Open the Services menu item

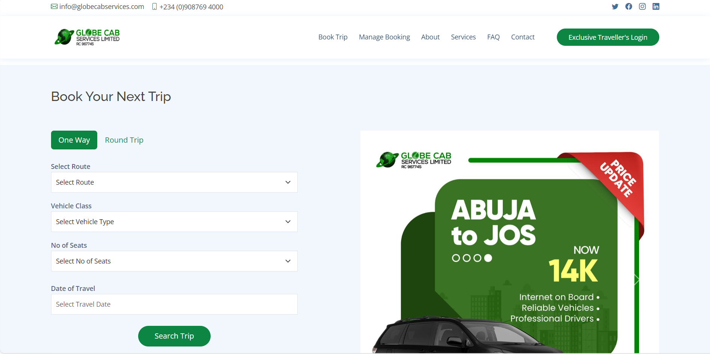[463, 37]
